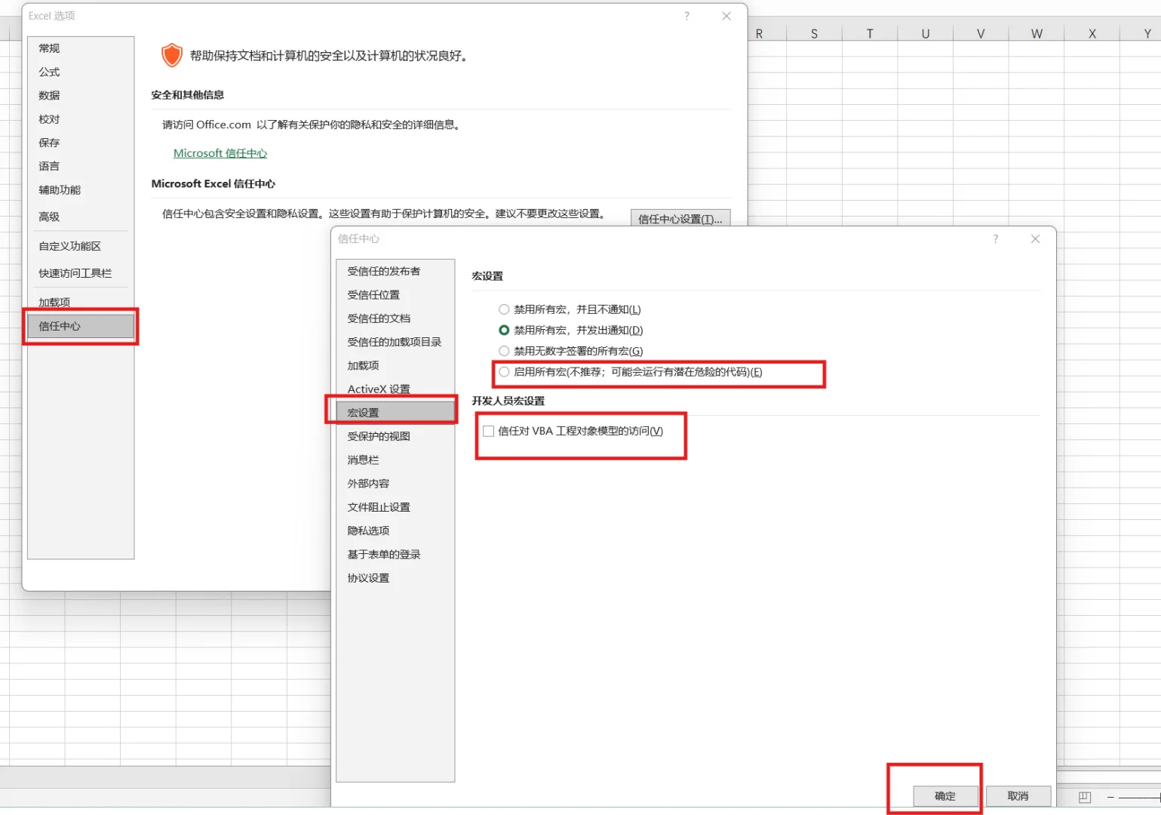Select 数据 in Excel options sidebar

(81, 96)
